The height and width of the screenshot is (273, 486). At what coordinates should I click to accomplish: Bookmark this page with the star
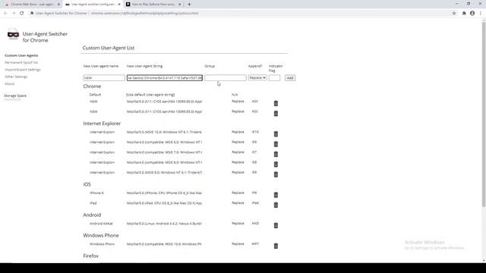[x=454, y=14]
